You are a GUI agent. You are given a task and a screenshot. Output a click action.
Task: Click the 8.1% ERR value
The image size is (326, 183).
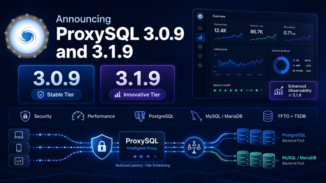(308, 66)
